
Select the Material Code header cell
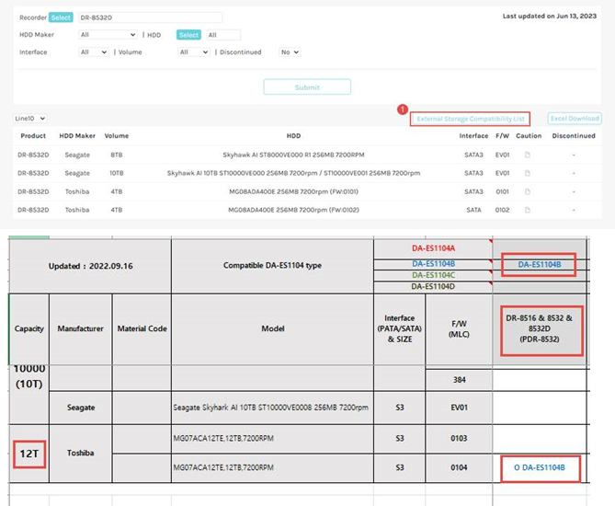tap(142, 329)
